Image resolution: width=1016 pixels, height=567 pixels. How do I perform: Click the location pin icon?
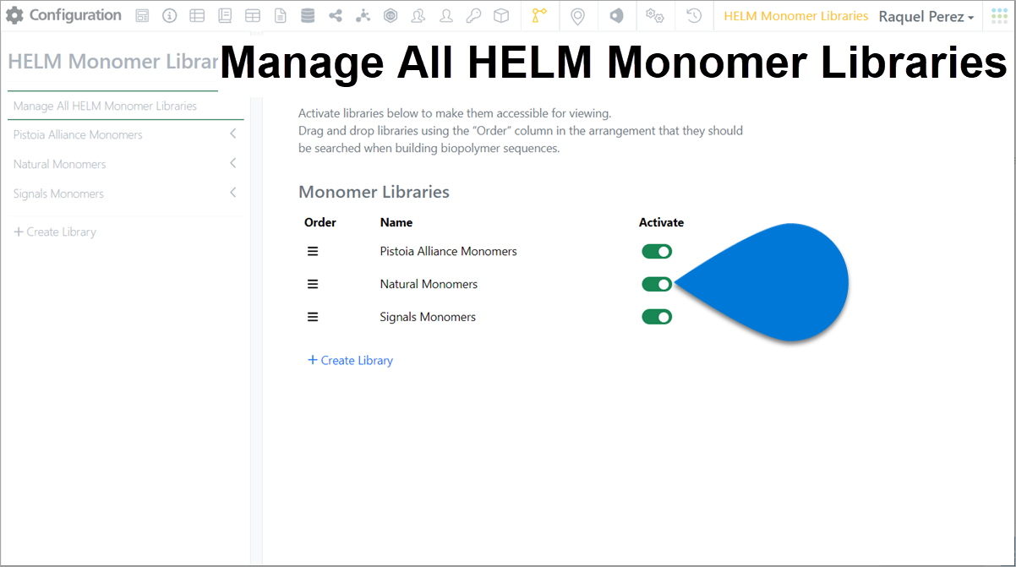(x=577, y=16)
